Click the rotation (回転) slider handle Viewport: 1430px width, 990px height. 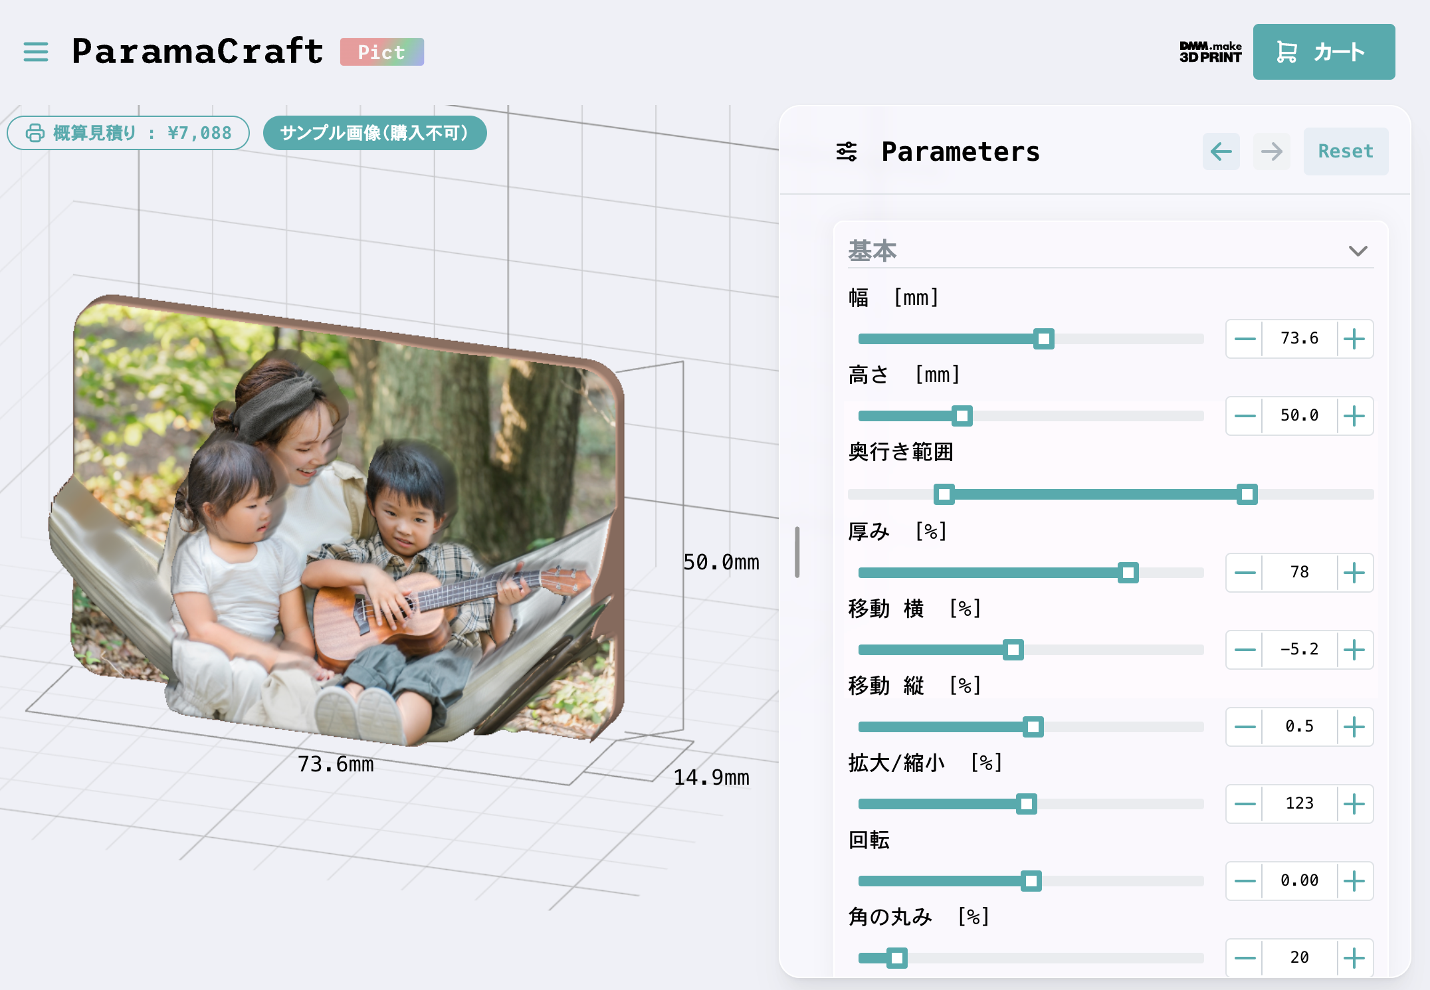point(1031,881)
